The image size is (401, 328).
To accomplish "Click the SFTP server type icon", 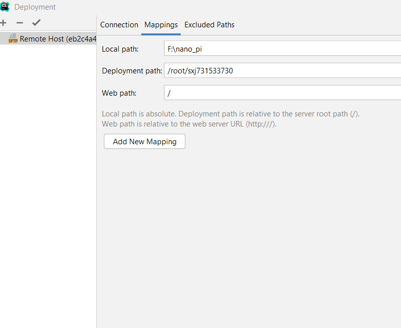I will click(13, 39).
